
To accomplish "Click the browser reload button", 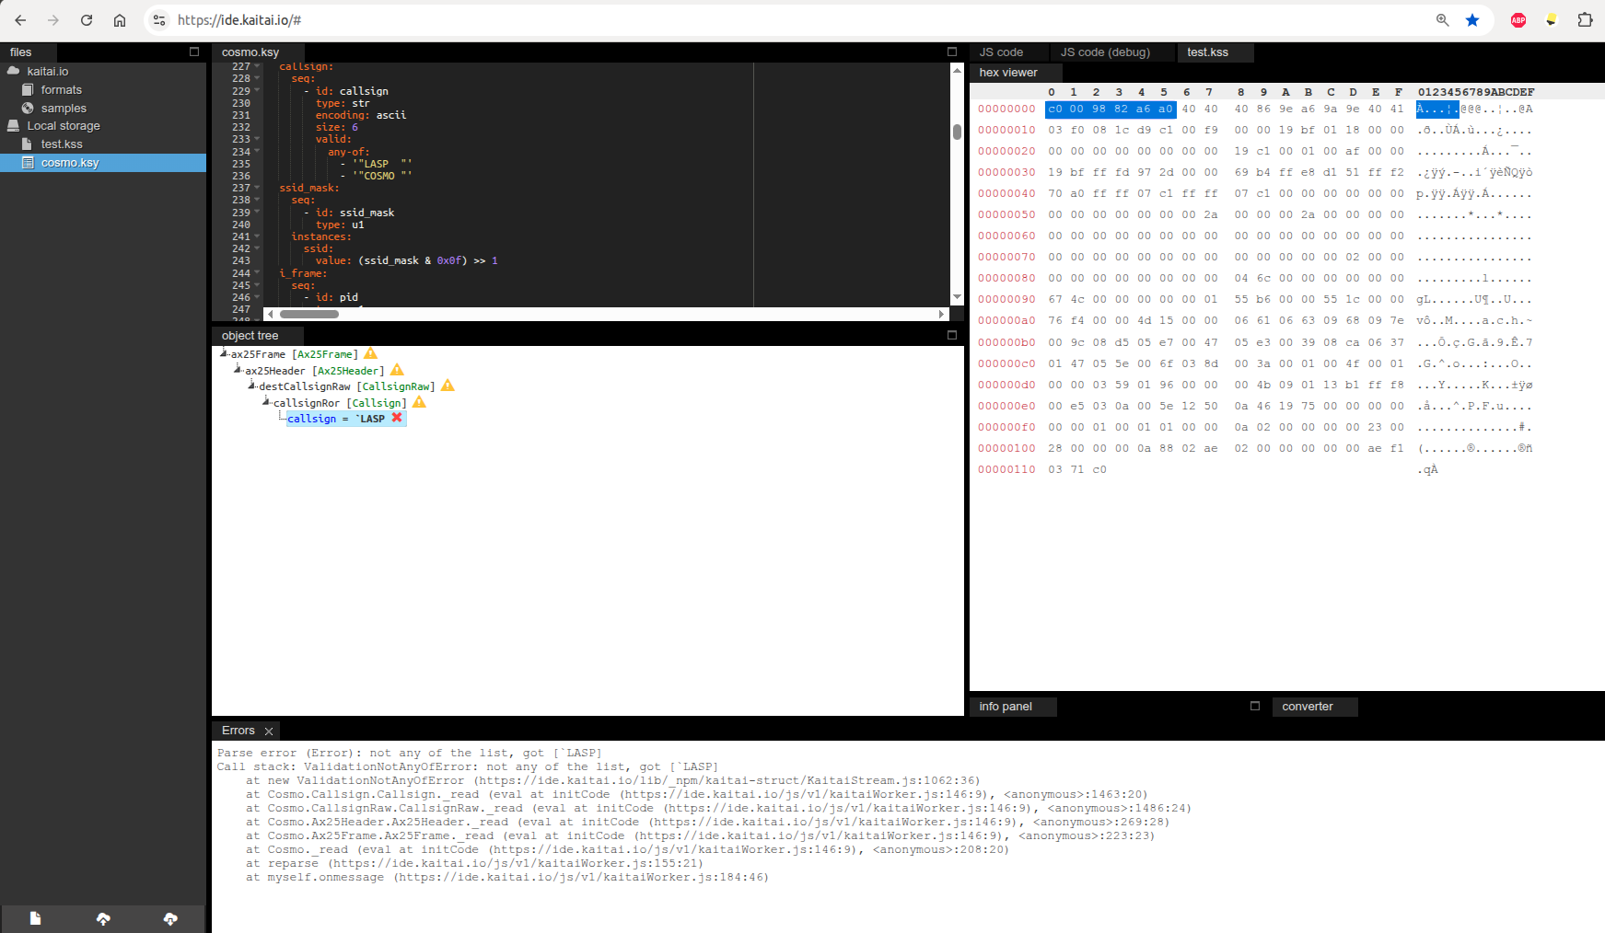I will (87, 20).
